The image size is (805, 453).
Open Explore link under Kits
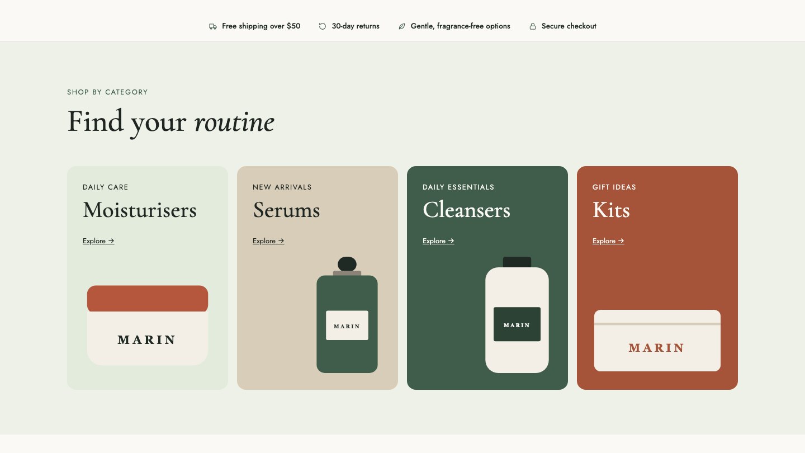[x=608, y=241]
